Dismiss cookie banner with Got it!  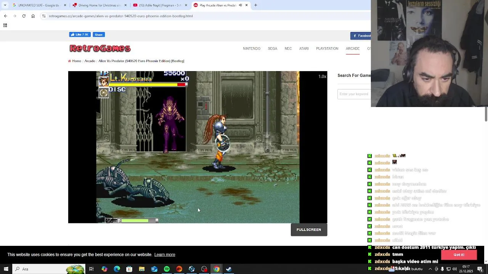coord(459,255)
